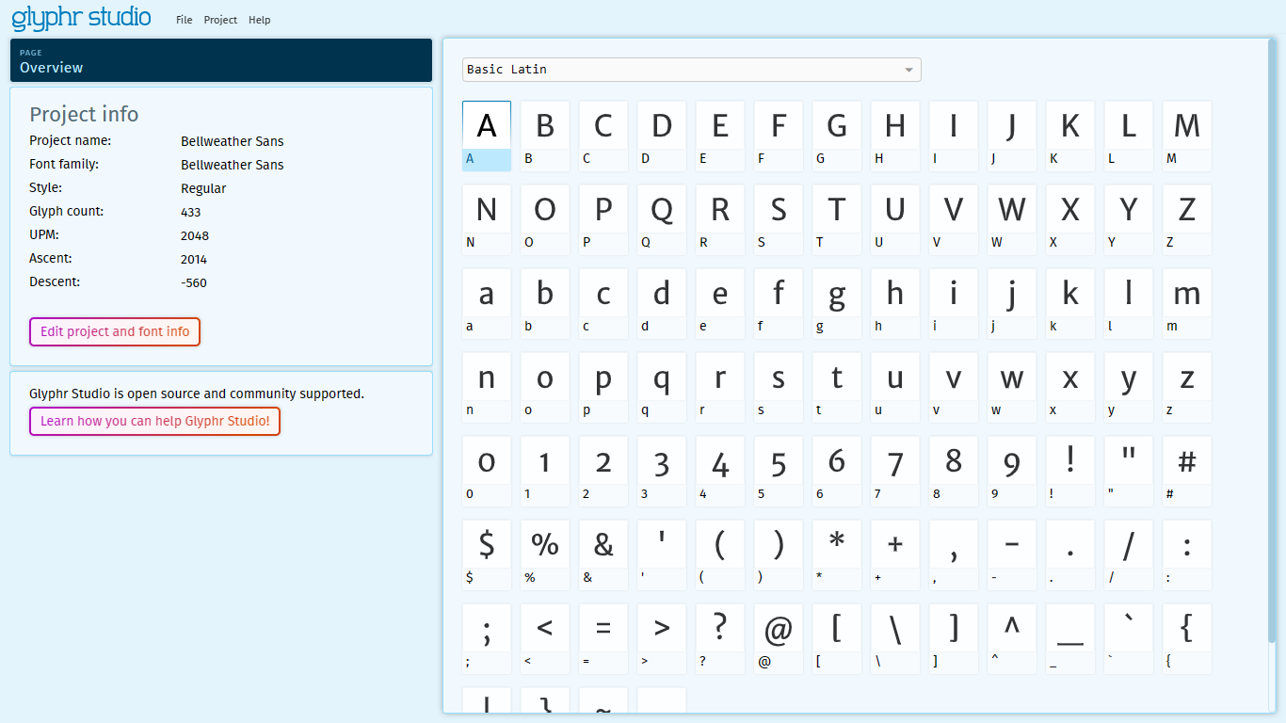The image size is (1286, 723).
Task: Select the uppercase B glyph tile
Action: coord(545,136)
